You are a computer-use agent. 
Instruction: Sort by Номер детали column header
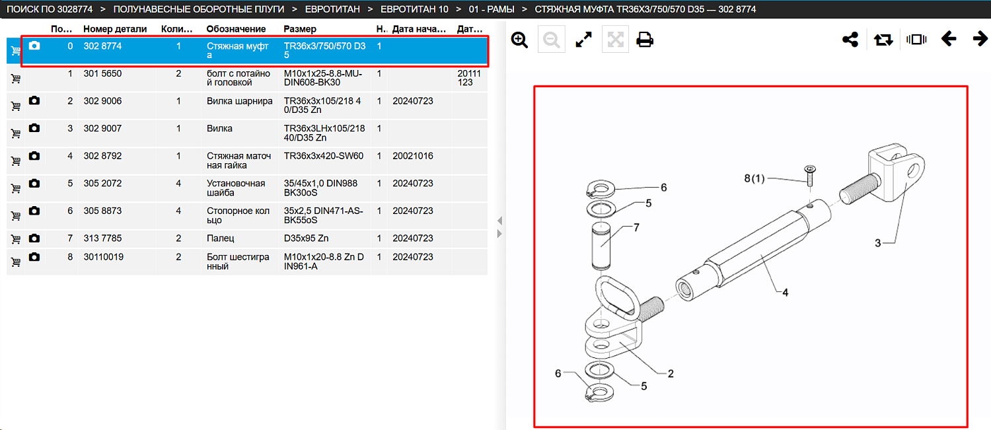coord(115,29)
